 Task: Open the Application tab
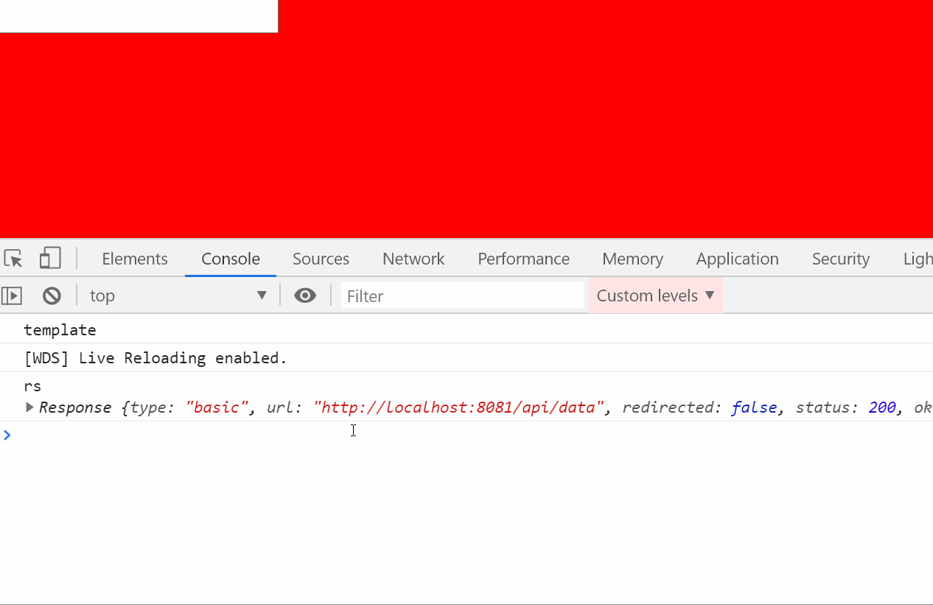coord(737,259)
